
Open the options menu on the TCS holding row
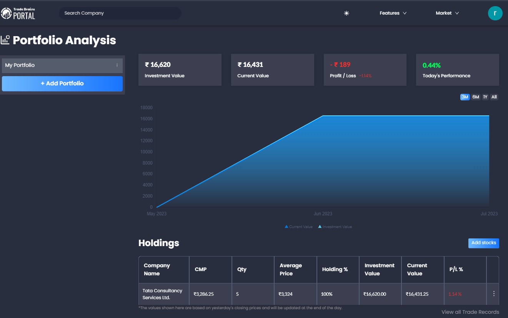[x=493, y=293]
